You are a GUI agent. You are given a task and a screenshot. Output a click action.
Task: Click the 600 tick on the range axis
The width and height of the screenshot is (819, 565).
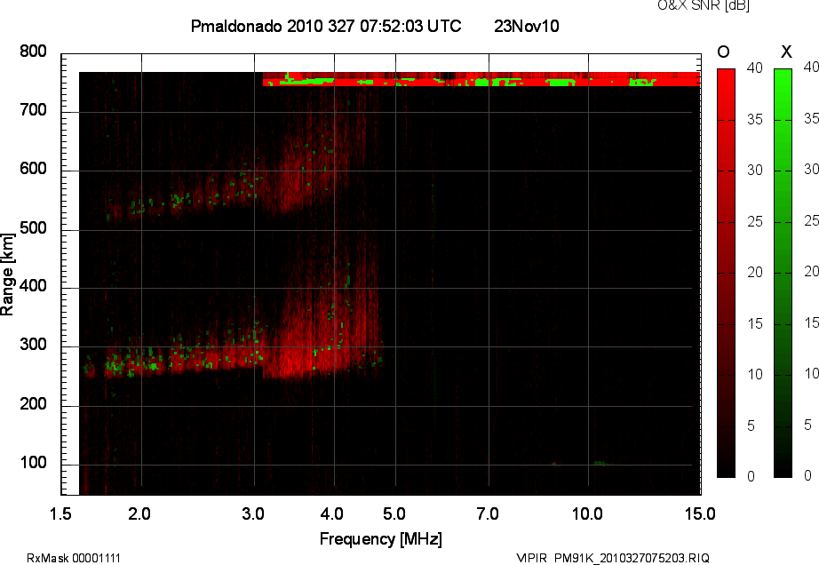coord(34,169)
